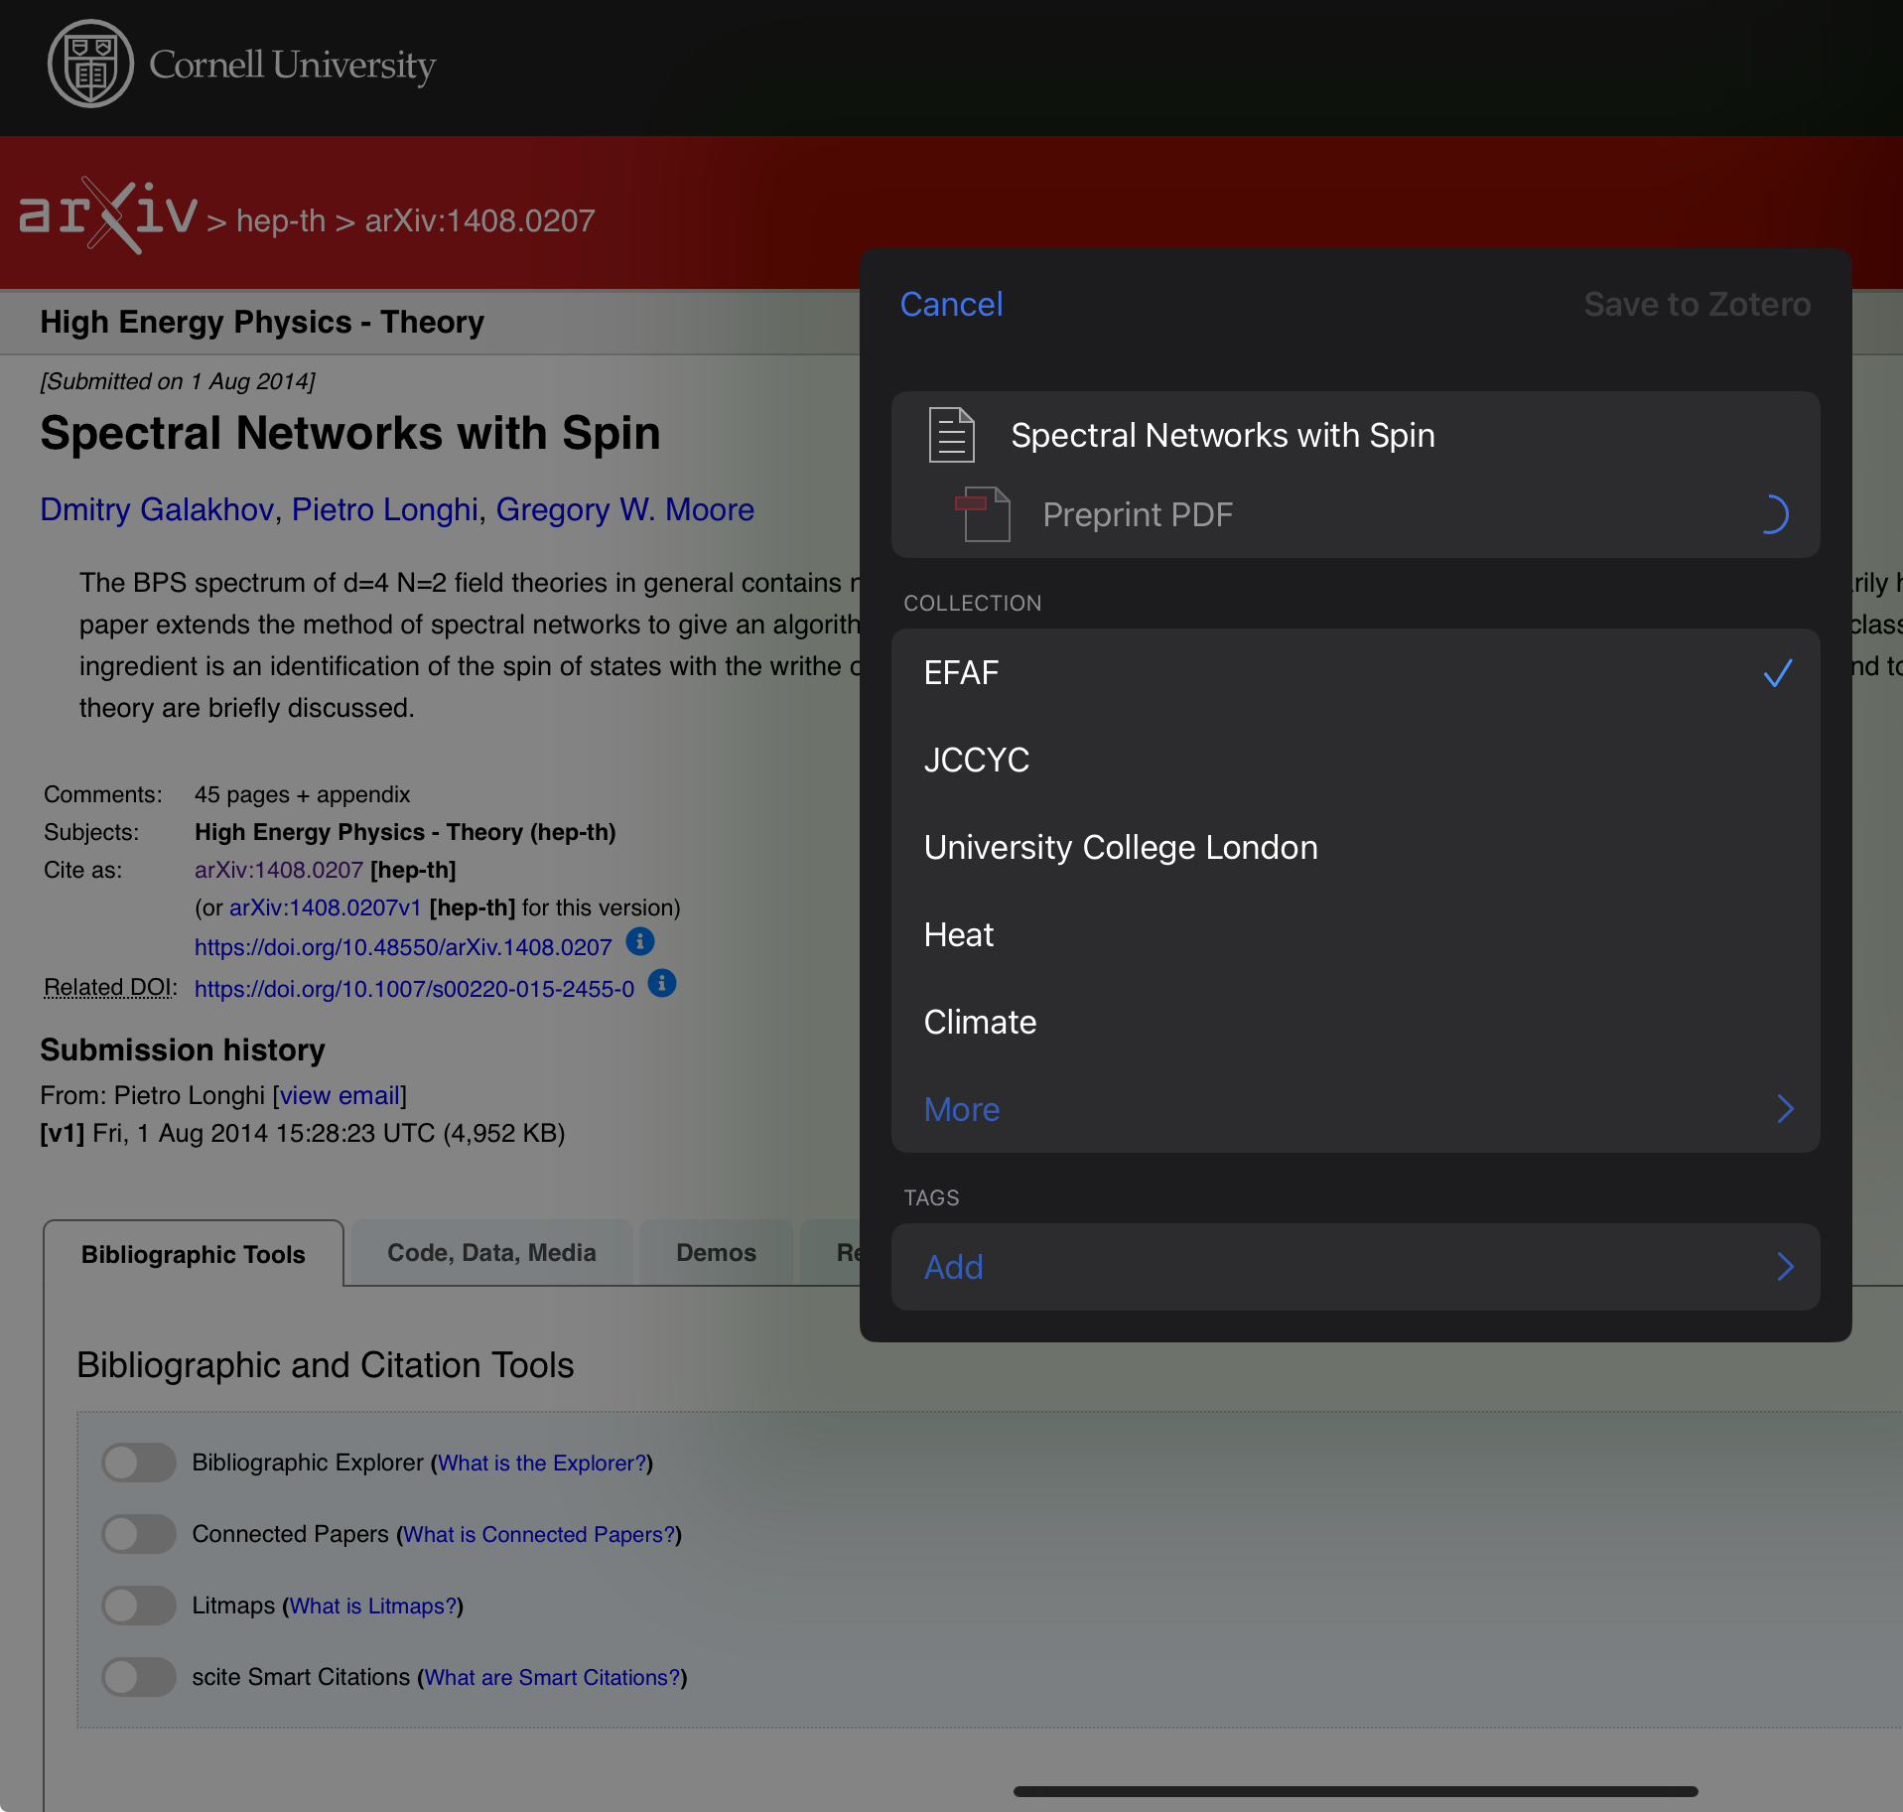Open author Gregory W. Moore link
This screenshot has height=1812, width=1903.
click(x=625, y=509)
